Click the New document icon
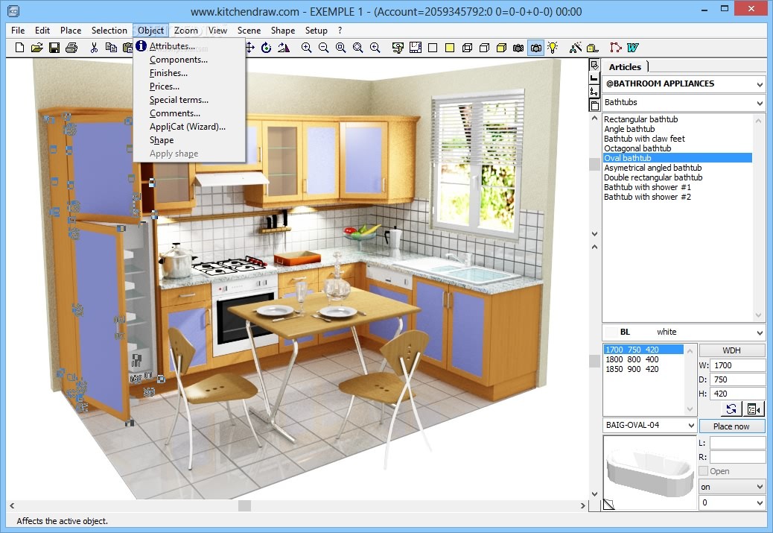This screenshot has height=533, width=773. [19, 48]
